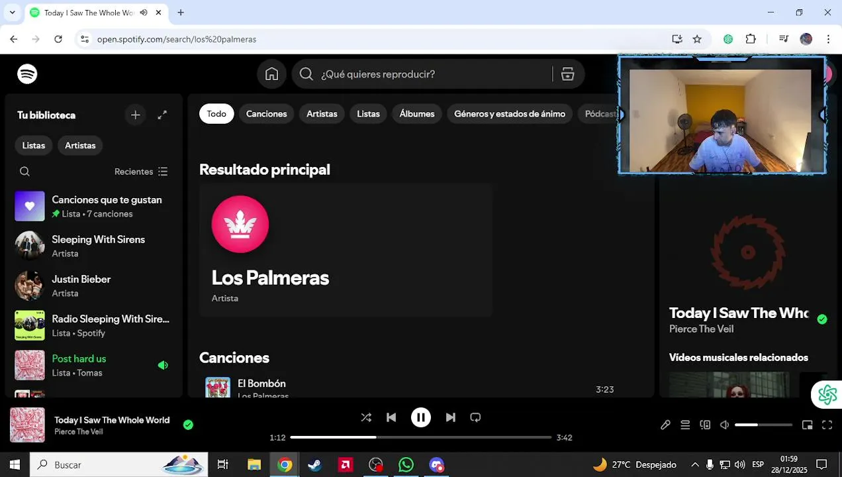Viewport: 842px width, 477px height.
Task: Open tab search dropdown in Chrome
Action: pyautogui.click(x=12, y=13)
